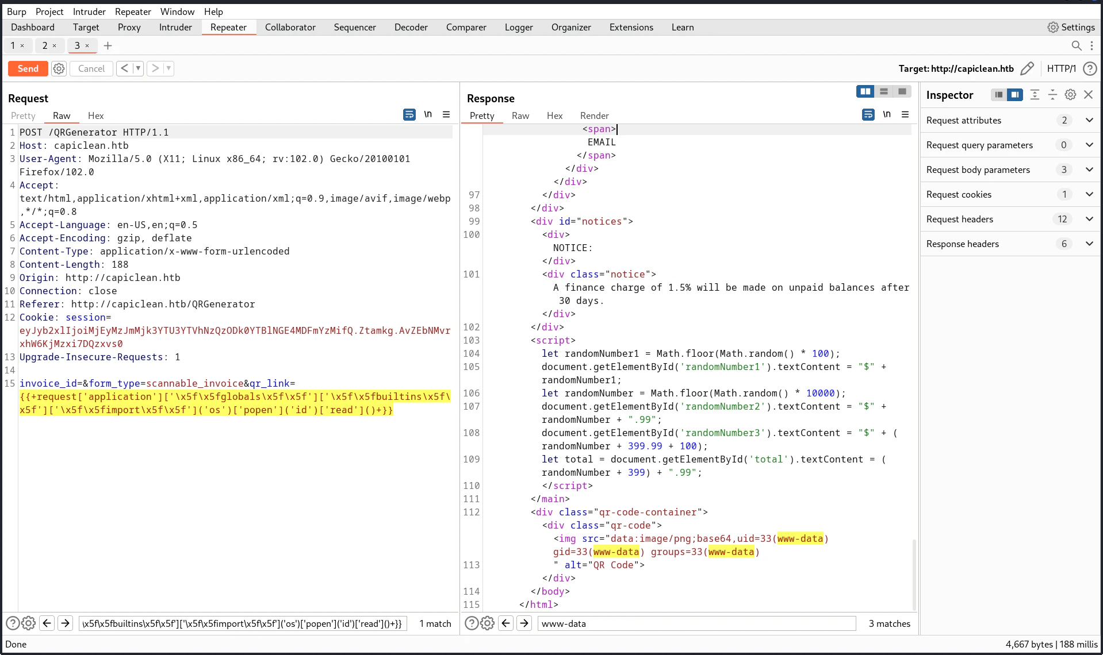Image resolution: width=1103 pixels, height=655 pixels.
Task: Open previous-request history dropdown arrow
Action: tap(138, 68)
